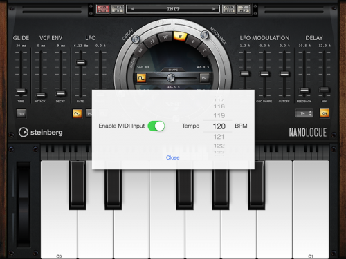This screenshot has height=259, width=346.
Task: Open the Help button
Action: tap(243, 9)
